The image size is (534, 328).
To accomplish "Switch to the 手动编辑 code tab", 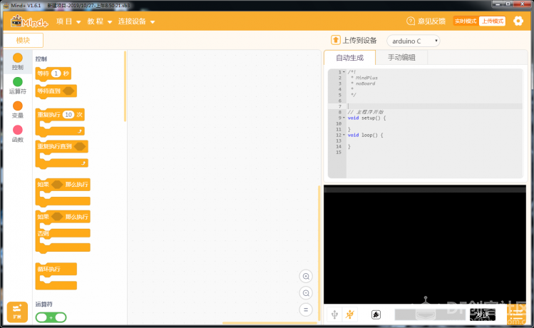I will tap(401, 58).
